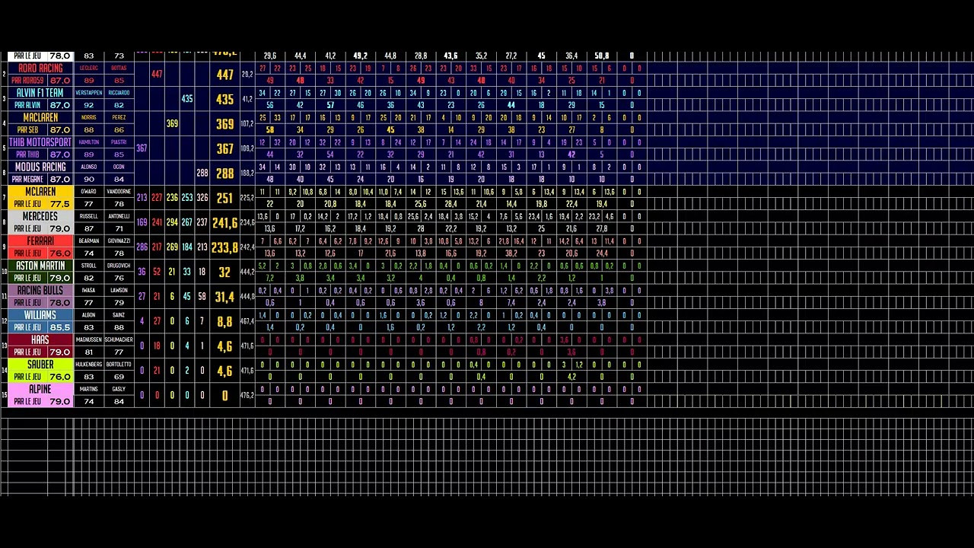Screen dimensions: 974x548
Task: Select the MAGNUSSEN driver cell
Action: (89, 339)
